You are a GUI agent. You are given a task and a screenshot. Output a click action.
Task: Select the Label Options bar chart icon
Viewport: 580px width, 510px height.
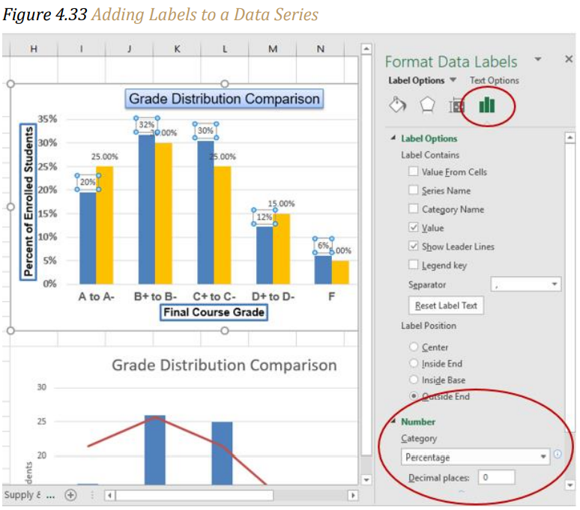487,105
